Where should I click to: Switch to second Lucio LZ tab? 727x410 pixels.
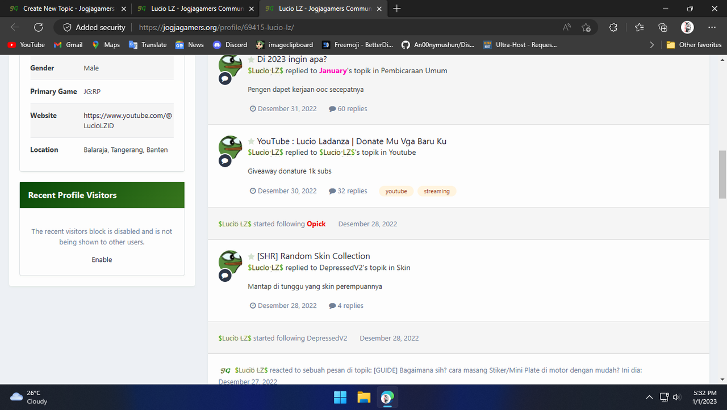pyautogui.click(x=195, y=9)
